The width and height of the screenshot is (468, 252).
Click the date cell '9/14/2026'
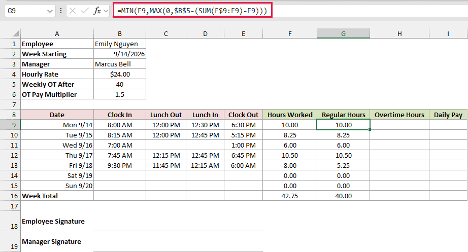(x=120, y=54)
